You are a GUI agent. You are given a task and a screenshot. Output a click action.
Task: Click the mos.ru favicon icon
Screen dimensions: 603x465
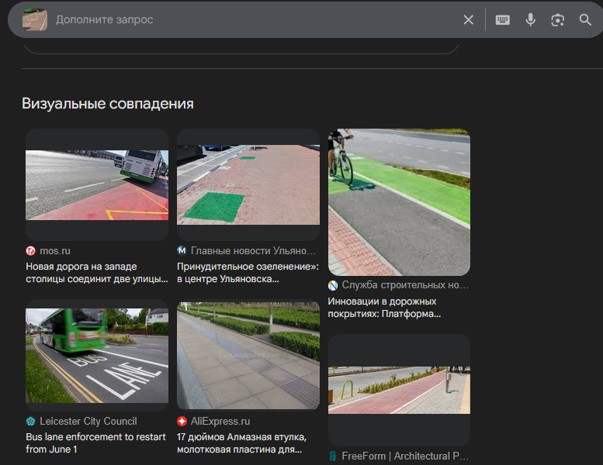[31, 251]
